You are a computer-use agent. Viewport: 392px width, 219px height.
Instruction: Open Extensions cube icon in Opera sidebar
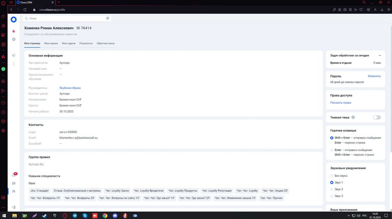tap(3, 121)
